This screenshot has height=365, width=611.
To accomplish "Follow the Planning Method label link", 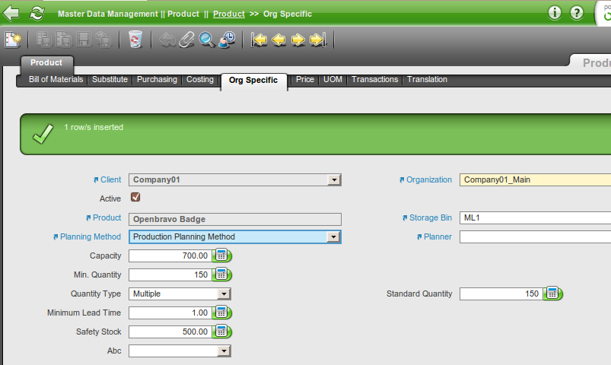I will tap(90, 236).
